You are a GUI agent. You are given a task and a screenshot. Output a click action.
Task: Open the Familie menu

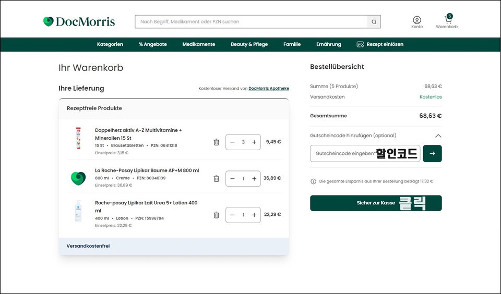pyautogui.click(x=292, y=44)
